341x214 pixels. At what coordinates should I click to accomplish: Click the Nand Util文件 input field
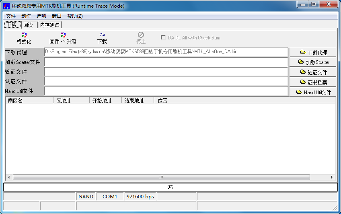click(x=166, y=91)
